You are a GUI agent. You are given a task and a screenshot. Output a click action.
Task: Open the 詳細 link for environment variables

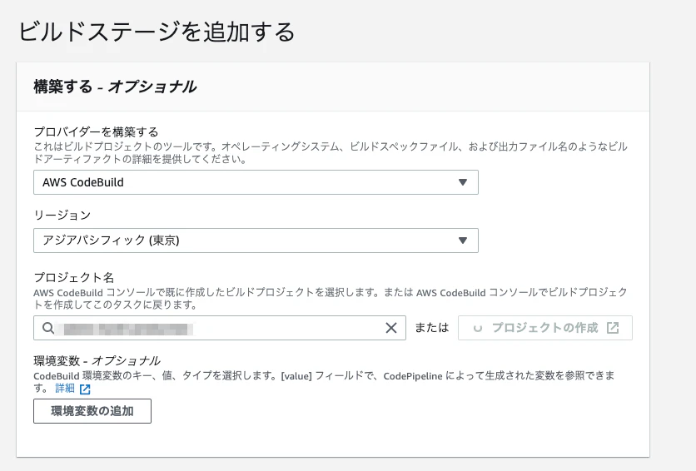tap(65, 389)
